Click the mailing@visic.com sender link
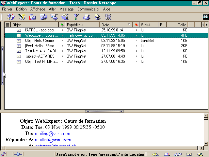Viewport: 209px width, 157px height. [x=53, y=133]
